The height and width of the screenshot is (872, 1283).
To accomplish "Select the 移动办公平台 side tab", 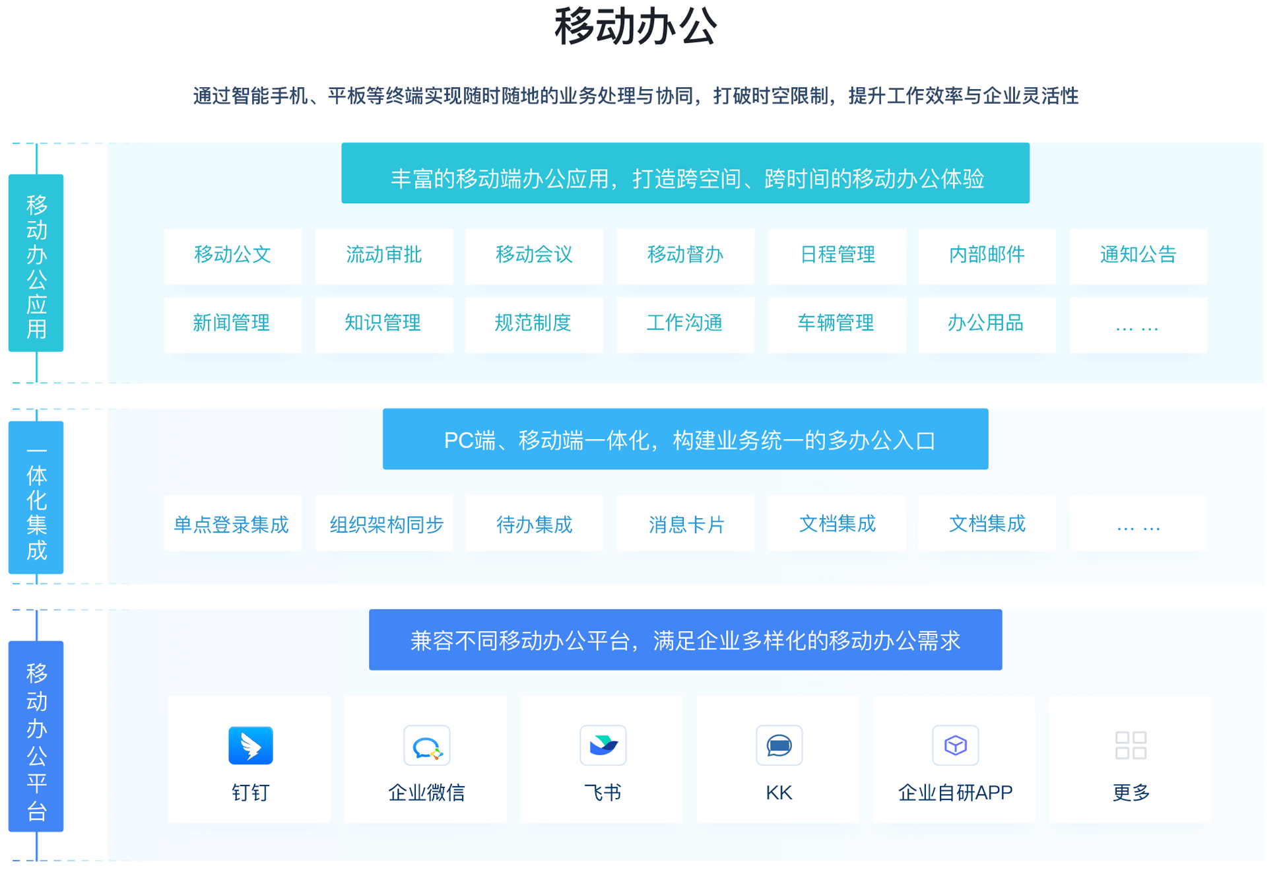I will point(36,735).
